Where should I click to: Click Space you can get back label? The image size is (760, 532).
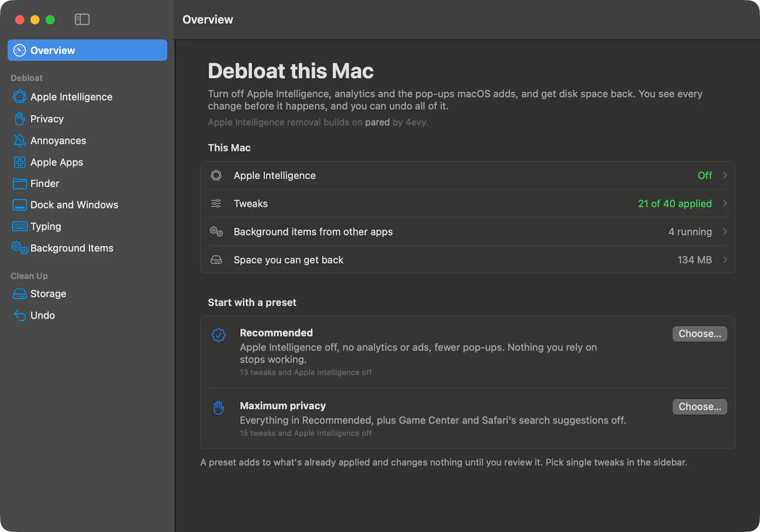288,260
